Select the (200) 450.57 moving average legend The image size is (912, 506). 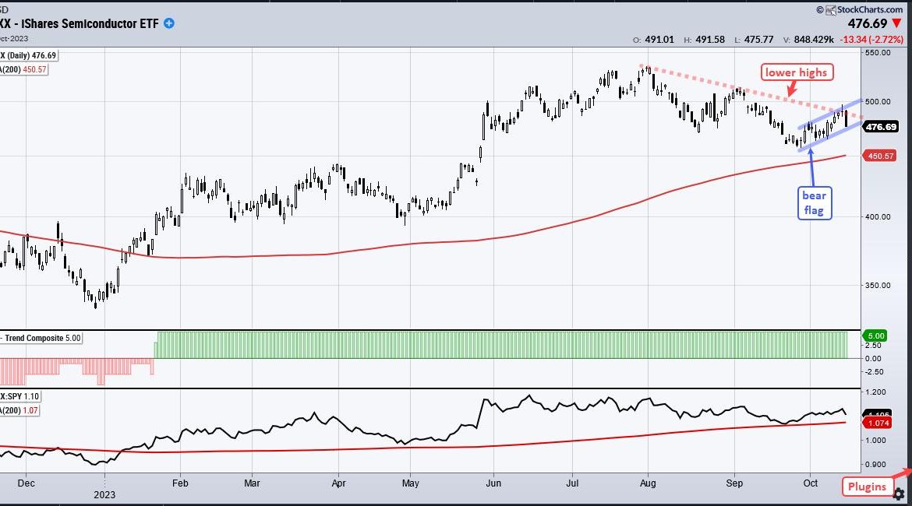click(24, 70)
